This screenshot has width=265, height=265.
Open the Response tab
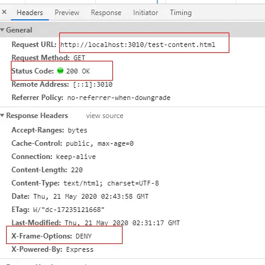pyautogui.click(x=106, y=13)
